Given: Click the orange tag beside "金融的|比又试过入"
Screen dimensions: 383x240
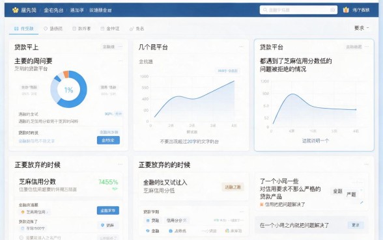Looking at the screenshot, I should click(x=233, y=187).
